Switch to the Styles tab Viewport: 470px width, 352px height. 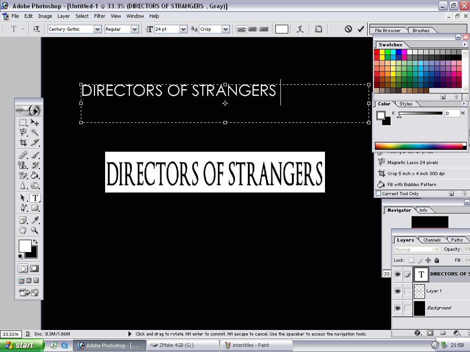click(x=406, y=104)
